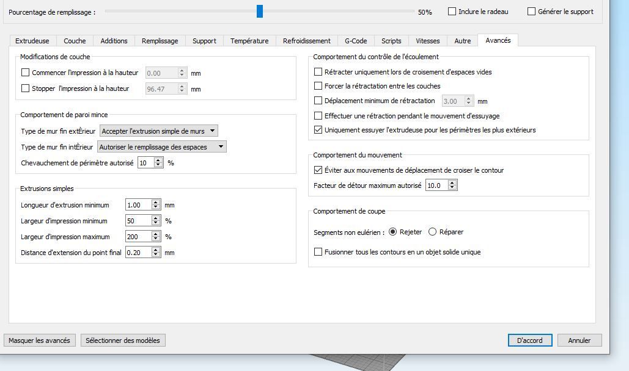Increase the Longueur d'extrusion minimum spinner value
The width and height of the screenshot is (629, 371).
pyautogui.click(x=156, y=203)
